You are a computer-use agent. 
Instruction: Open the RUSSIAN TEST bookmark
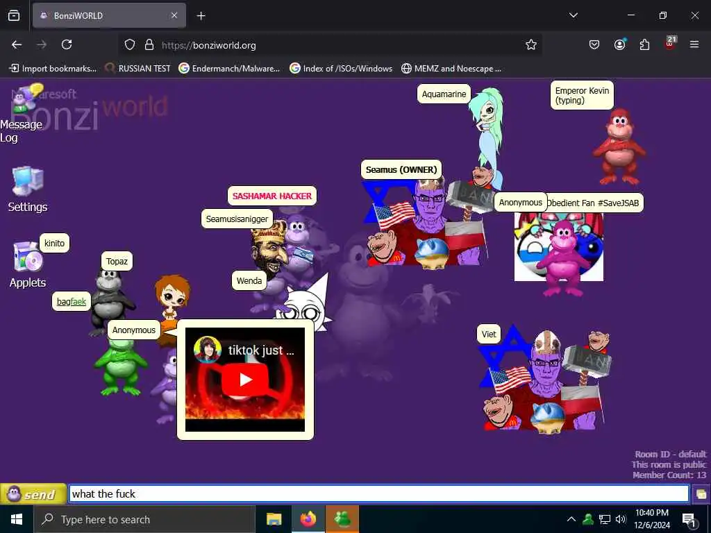(x=137, y=69)
